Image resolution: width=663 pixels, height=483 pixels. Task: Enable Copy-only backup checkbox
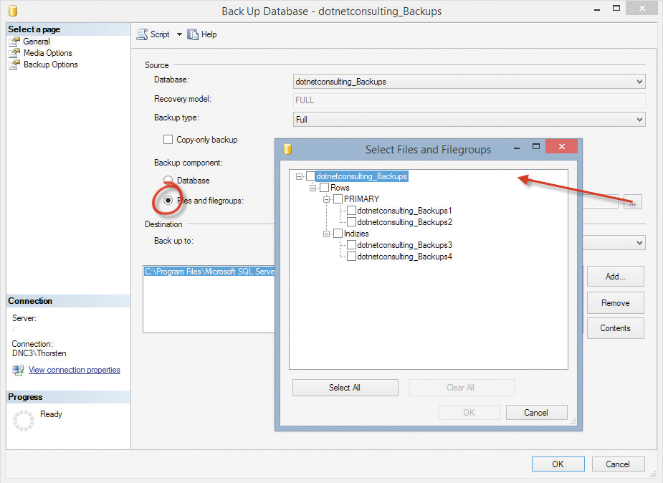click(x=168, y=140)
